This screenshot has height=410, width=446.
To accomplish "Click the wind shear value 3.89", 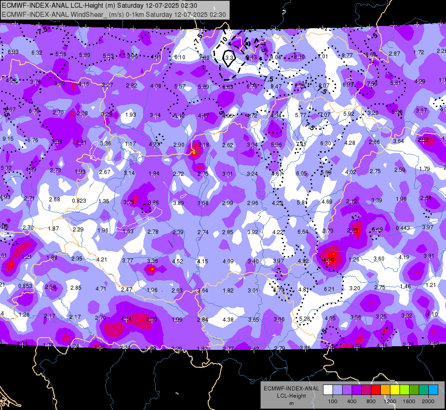I will click(178, 203).
